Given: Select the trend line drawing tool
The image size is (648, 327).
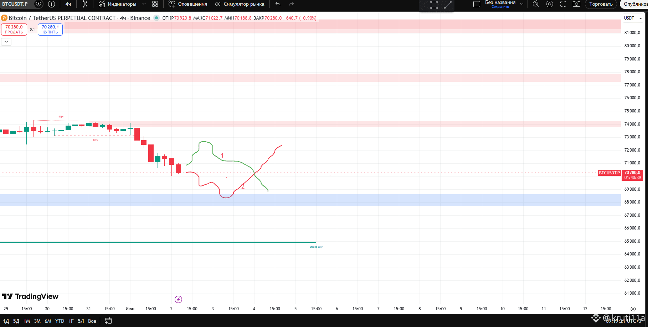Looking at the screenshot, I should [448, 5].
